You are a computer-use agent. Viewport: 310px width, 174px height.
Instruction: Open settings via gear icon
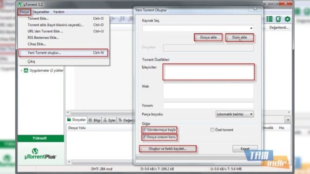pyautogui.click(x=288, y=19)
